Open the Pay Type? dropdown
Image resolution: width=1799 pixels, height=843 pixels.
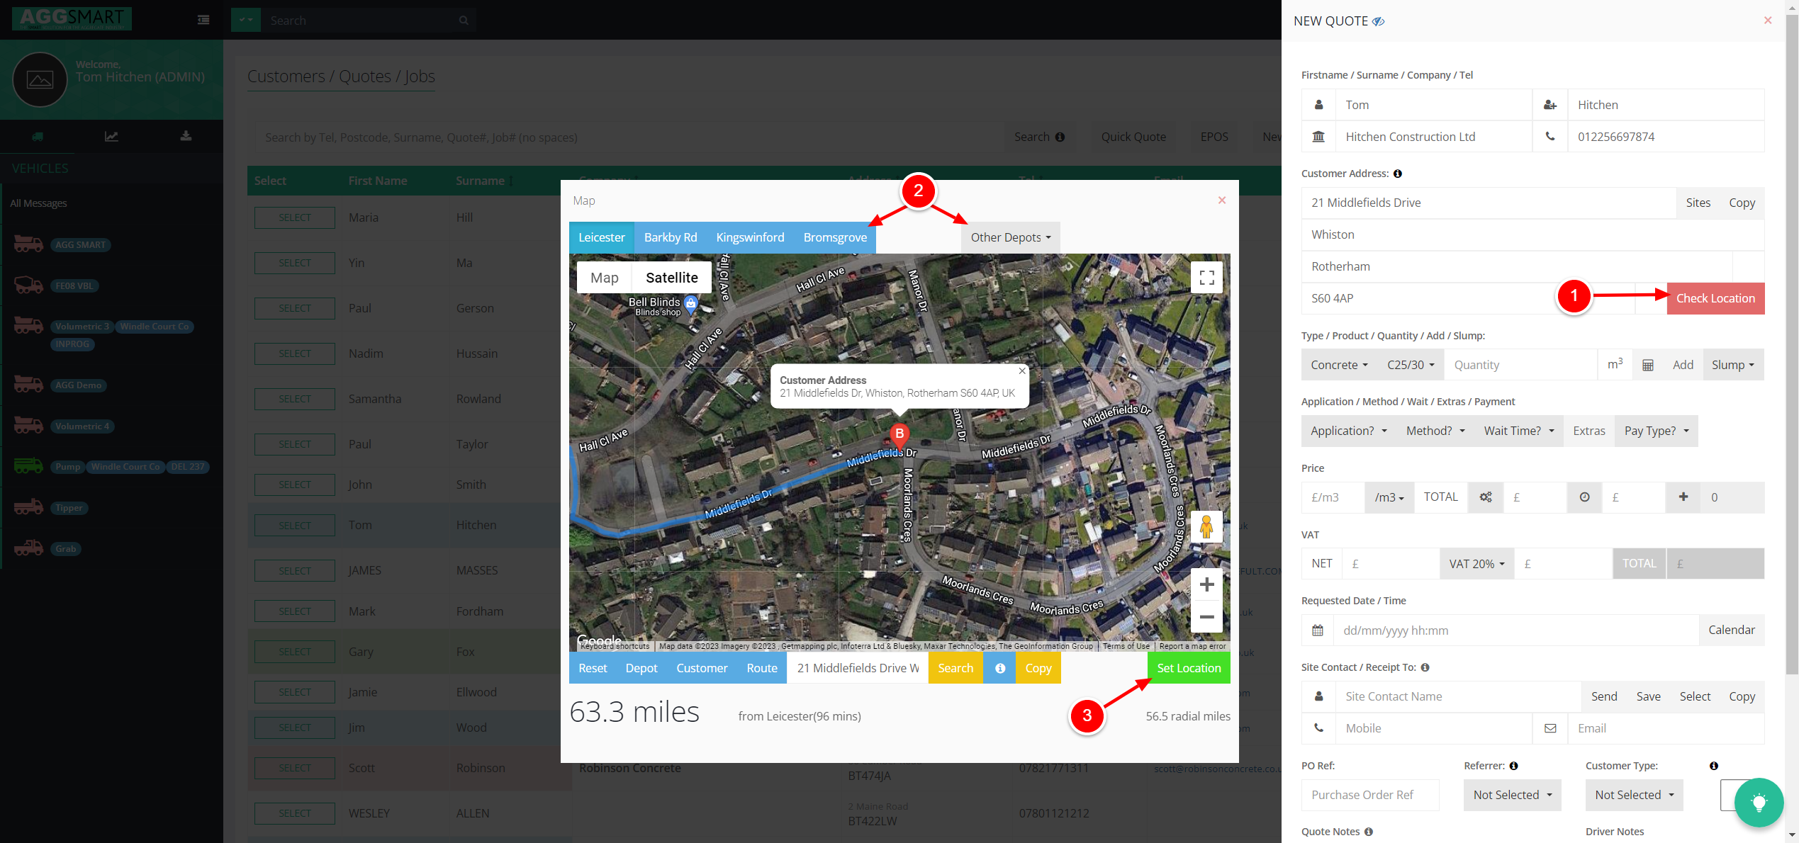pyautogui.click(x=1657, y=431)
